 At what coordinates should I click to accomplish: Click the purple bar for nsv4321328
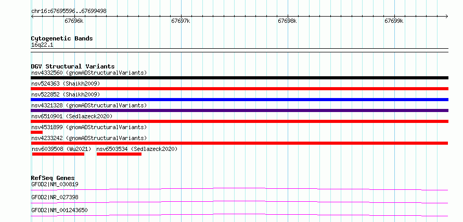tap(239, 110)
